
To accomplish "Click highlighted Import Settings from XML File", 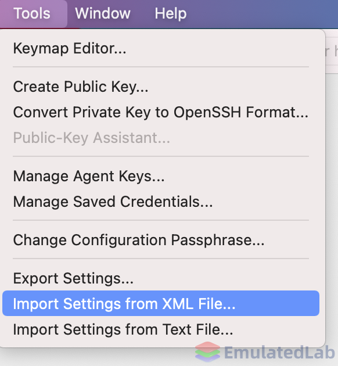I will [161, 303].
